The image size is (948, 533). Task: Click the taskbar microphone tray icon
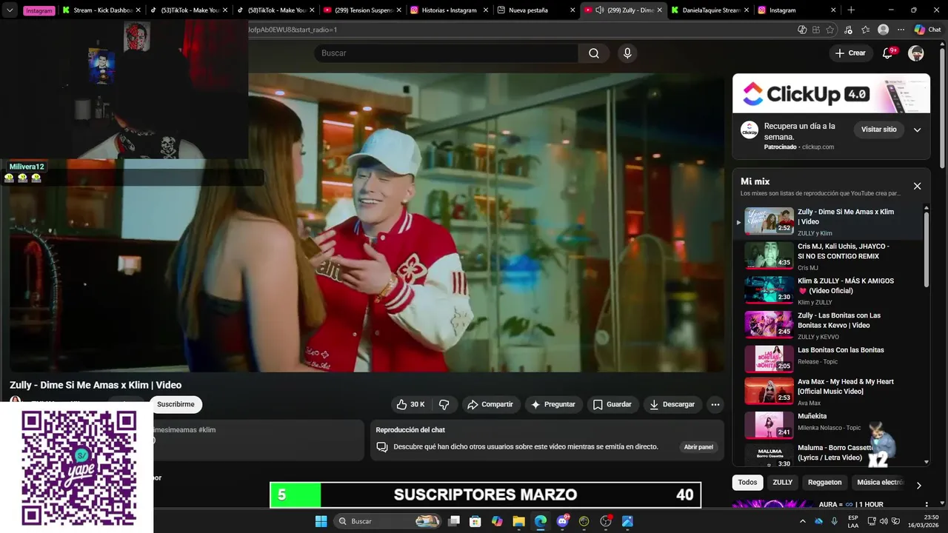[834, 521]
